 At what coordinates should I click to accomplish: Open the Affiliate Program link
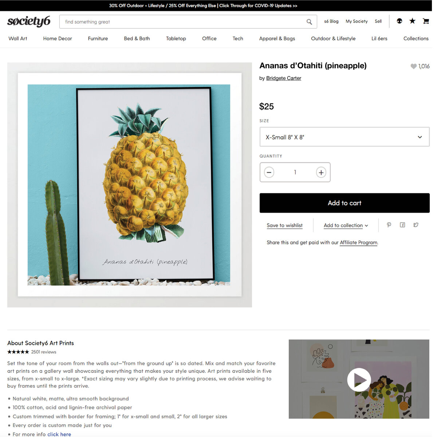pyautogui.click(x=359, y=243)
